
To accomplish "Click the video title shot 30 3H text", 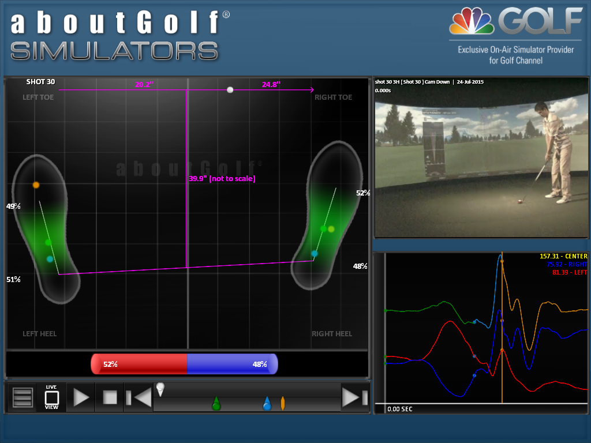I will point(412,82).
